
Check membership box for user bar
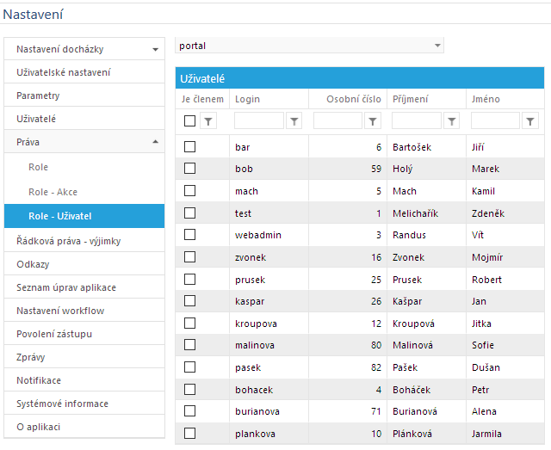click(x=189, y=147)
